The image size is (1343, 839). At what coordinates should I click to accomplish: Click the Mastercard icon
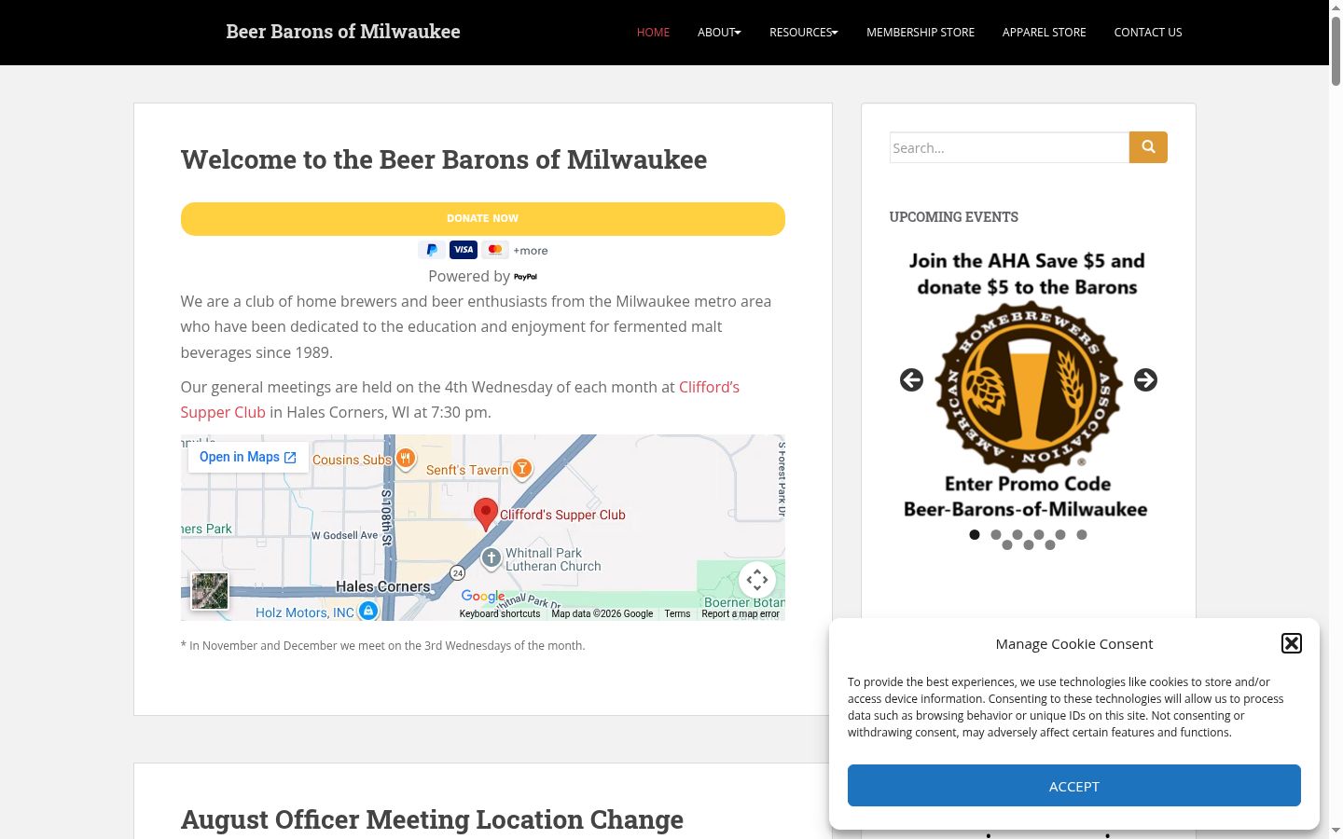(495, 250)
